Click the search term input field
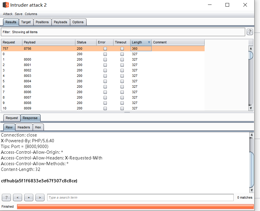Image resolution: width=260 pixels, height=211 pixels. point(140,197)
